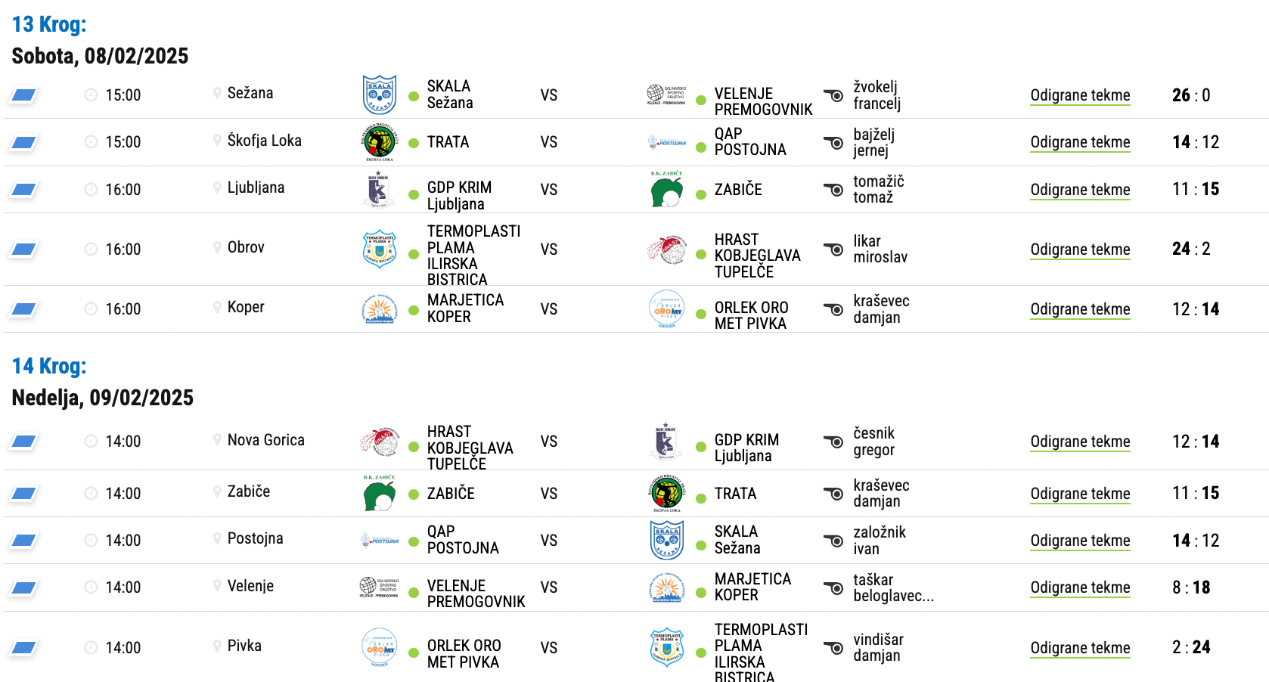
Task: Open Odigrane tekme link for the Nova Gorica match
Action: pyautogui.click(x=1080, y=442)
